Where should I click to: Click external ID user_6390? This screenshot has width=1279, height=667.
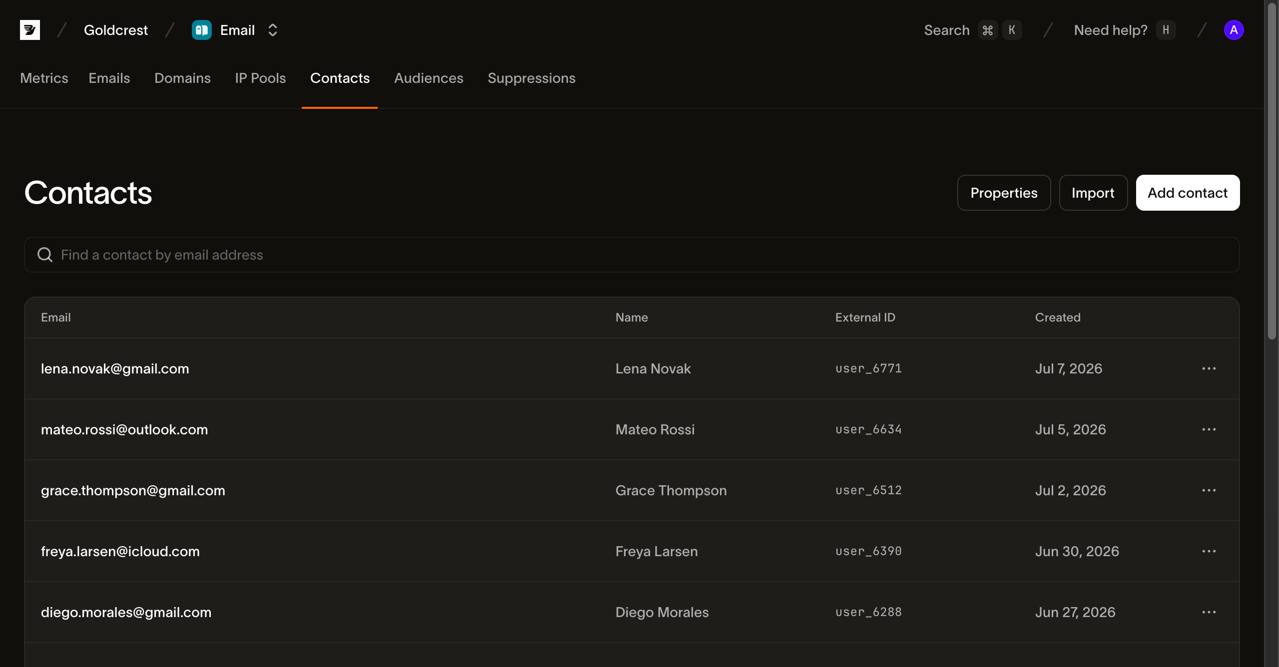(x=868, y=551)
